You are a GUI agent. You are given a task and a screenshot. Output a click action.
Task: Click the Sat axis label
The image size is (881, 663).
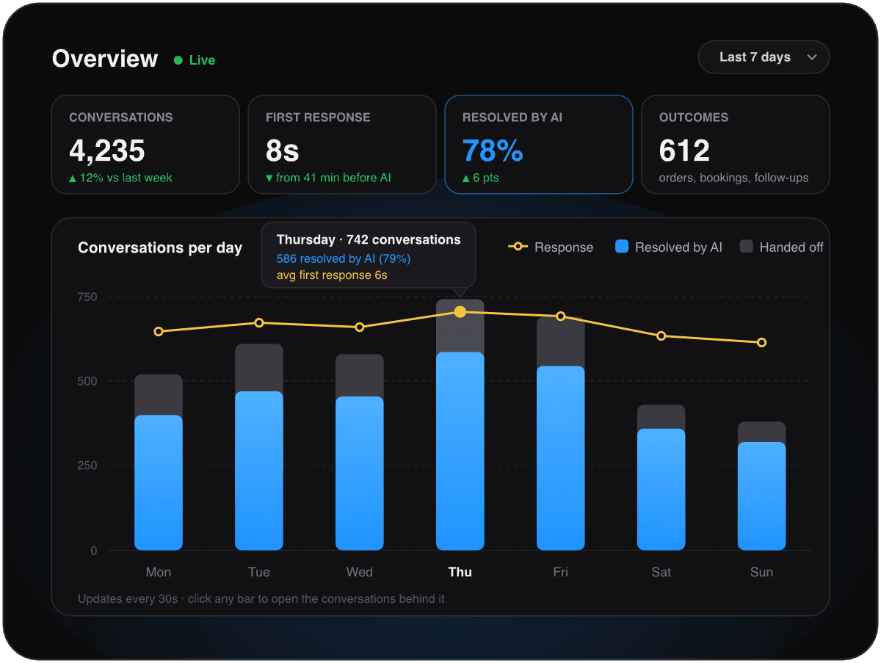coord(661,572)
